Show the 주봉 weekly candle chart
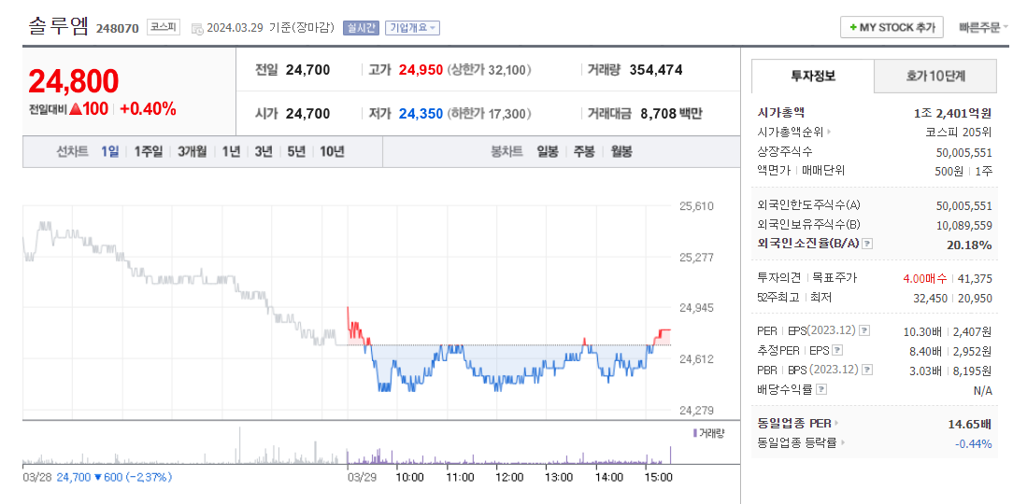 tap(584, 152)
